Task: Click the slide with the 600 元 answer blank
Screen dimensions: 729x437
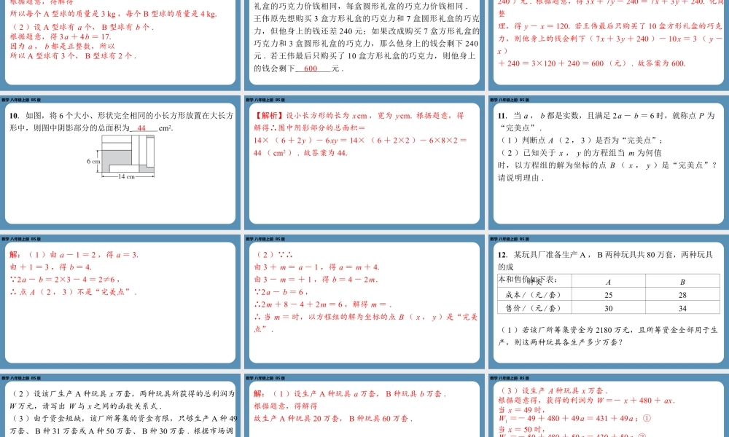Action: click(x=364, y=44)
